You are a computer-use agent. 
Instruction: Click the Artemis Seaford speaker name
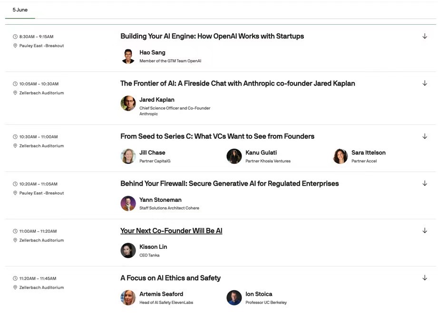coord(161,294)
